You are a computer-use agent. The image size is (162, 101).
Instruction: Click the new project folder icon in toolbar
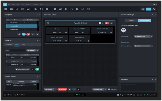click(6, 9)
